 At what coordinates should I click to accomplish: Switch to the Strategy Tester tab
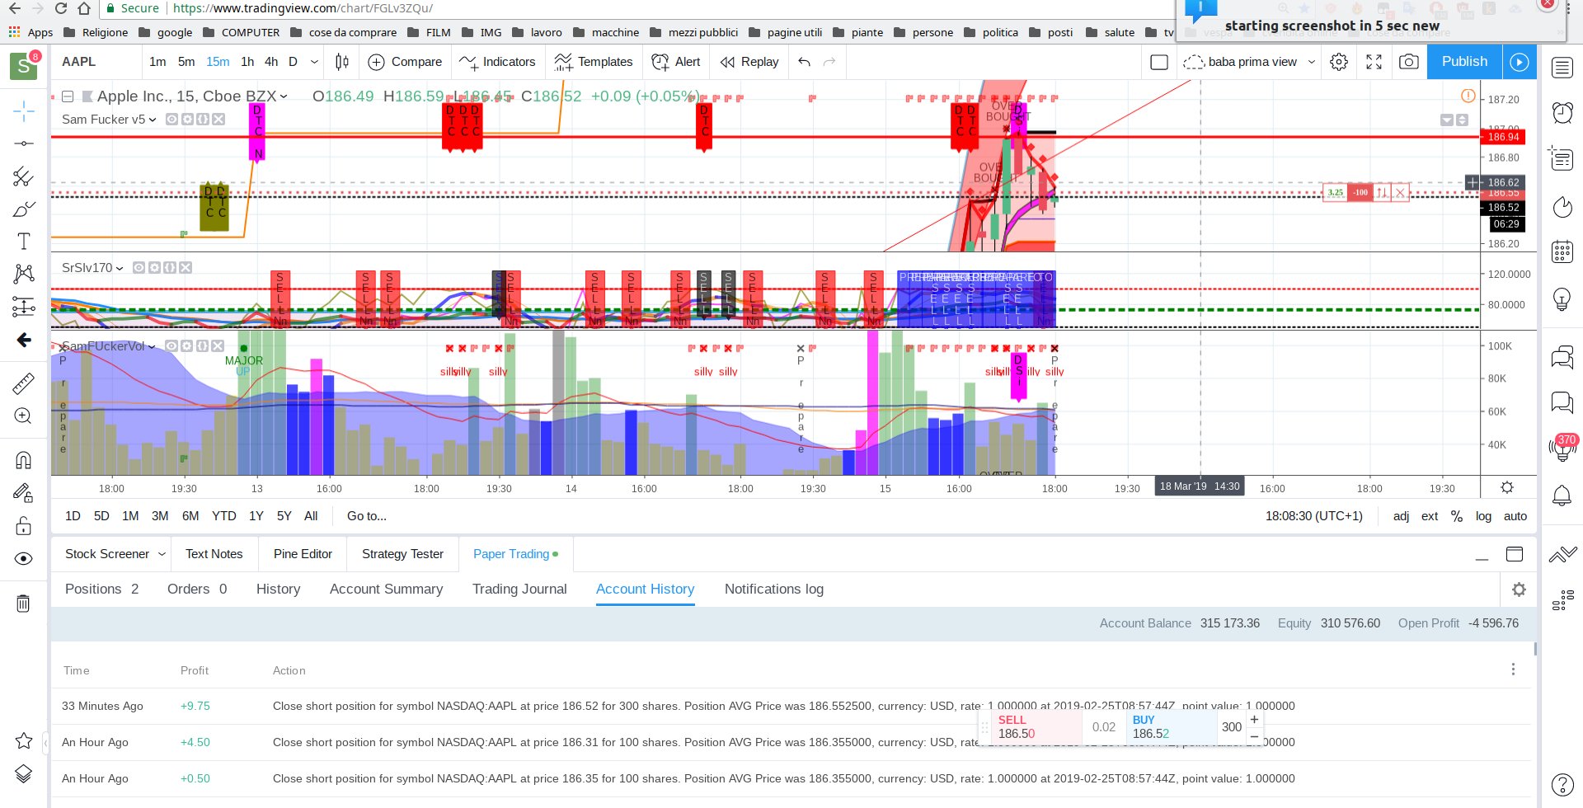[x=402, y=554]
